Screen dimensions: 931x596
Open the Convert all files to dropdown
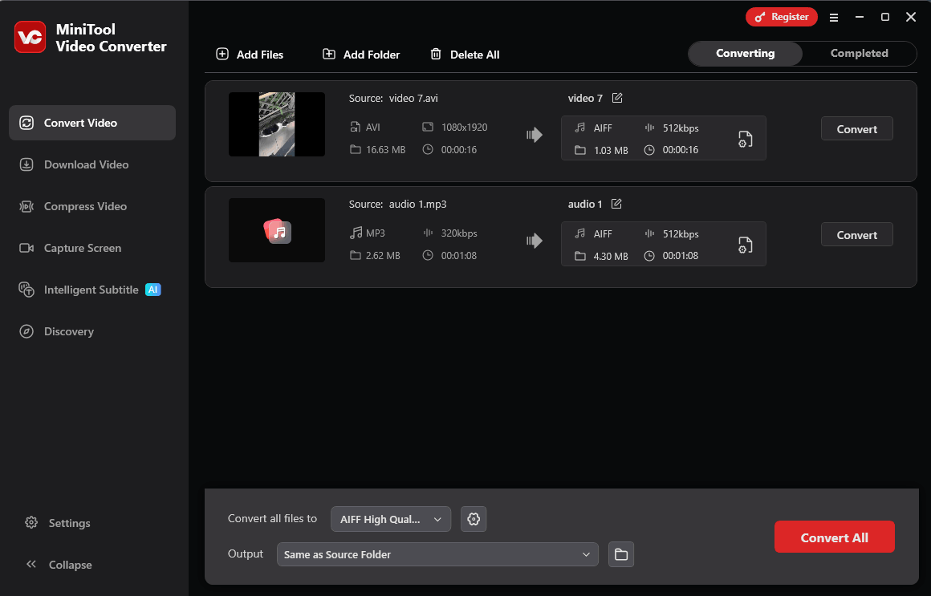click(391, 519)
